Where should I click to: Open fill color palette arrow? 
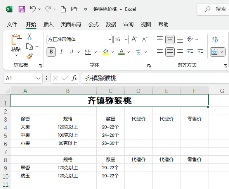click(x=113, y=52)
